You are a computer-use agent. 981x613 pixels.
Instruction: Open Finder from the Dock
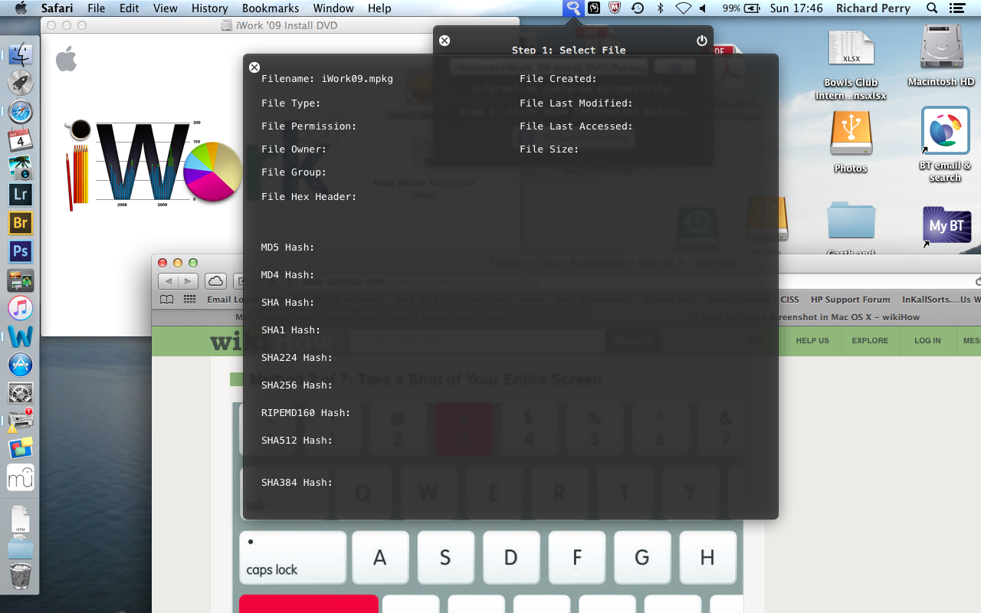click(x=20, y=55)
